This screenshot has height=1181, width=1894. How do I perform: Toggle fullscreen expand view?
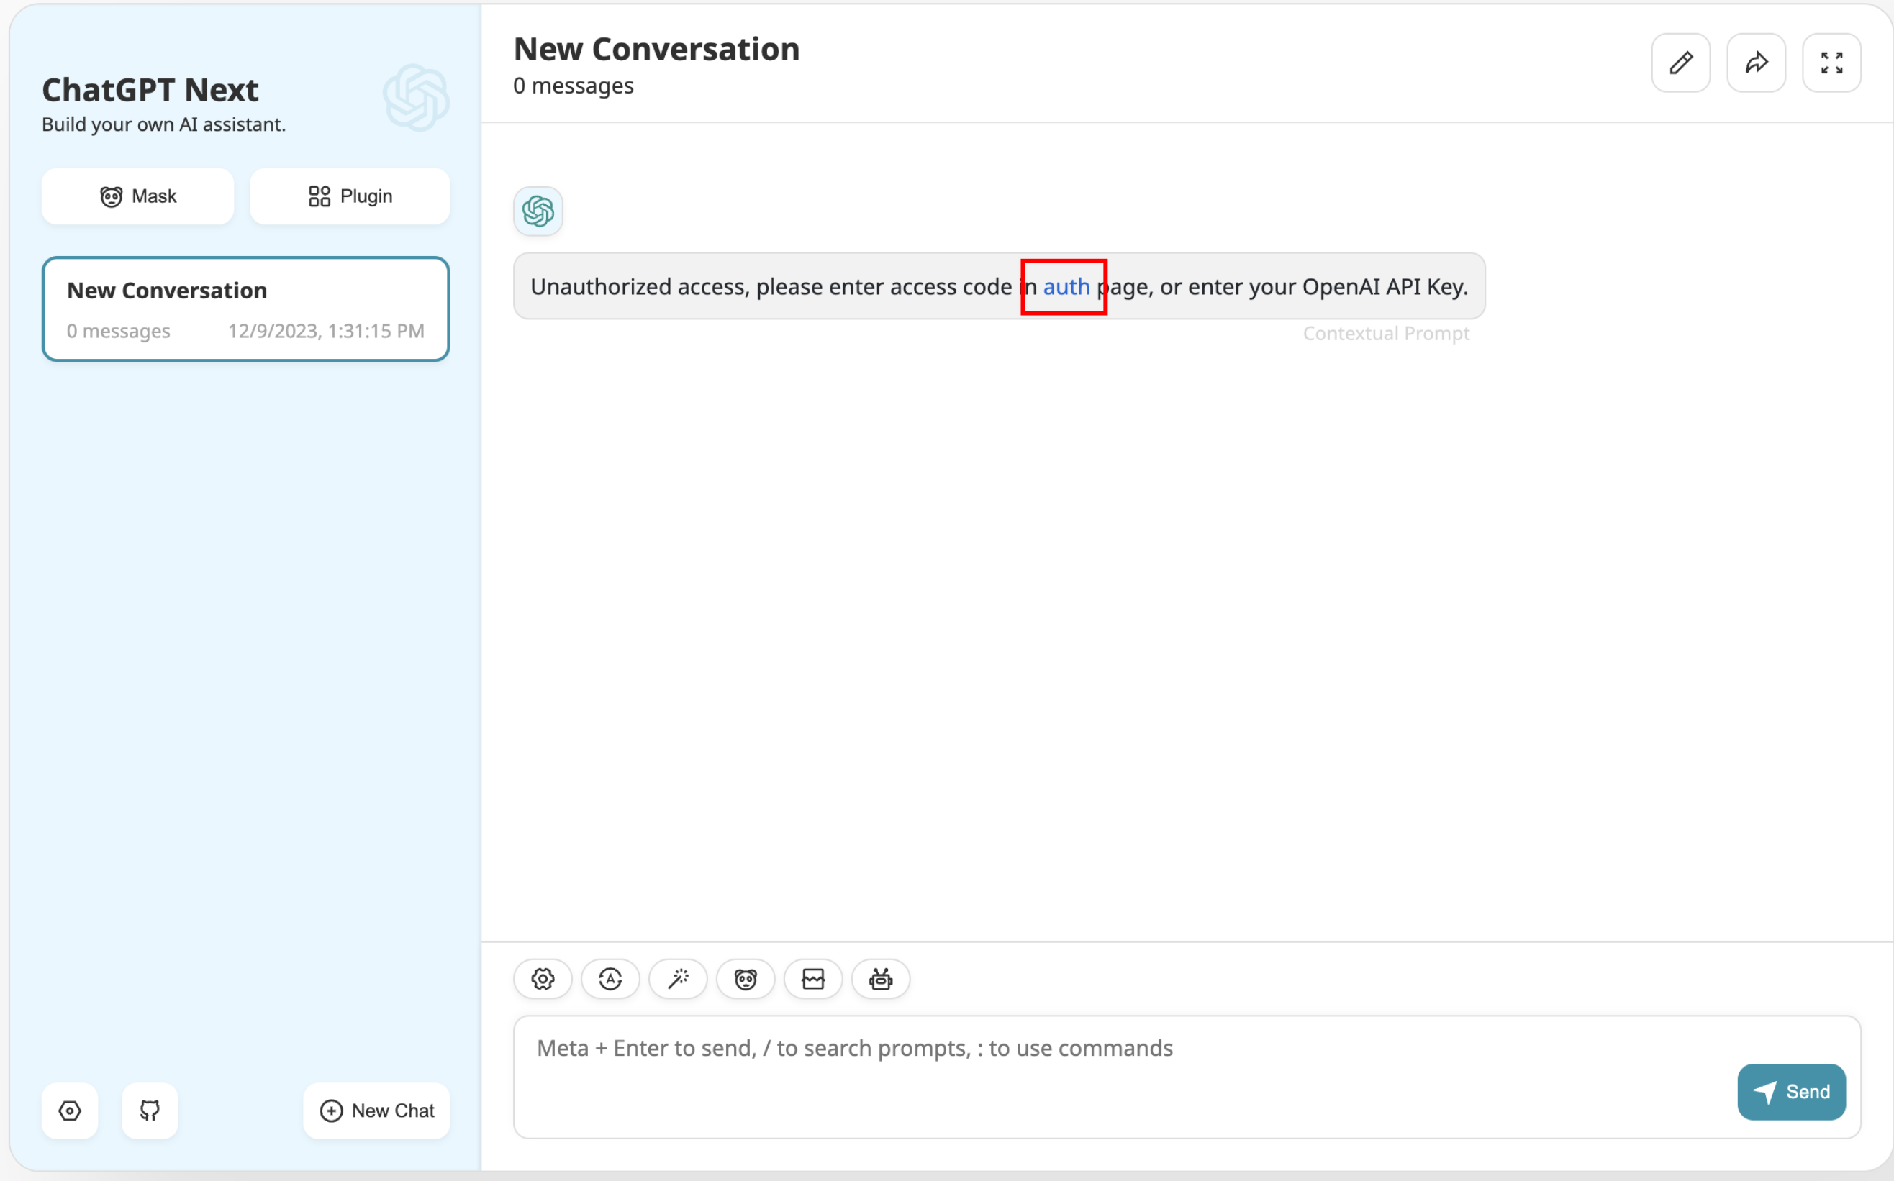point(1834,64)
